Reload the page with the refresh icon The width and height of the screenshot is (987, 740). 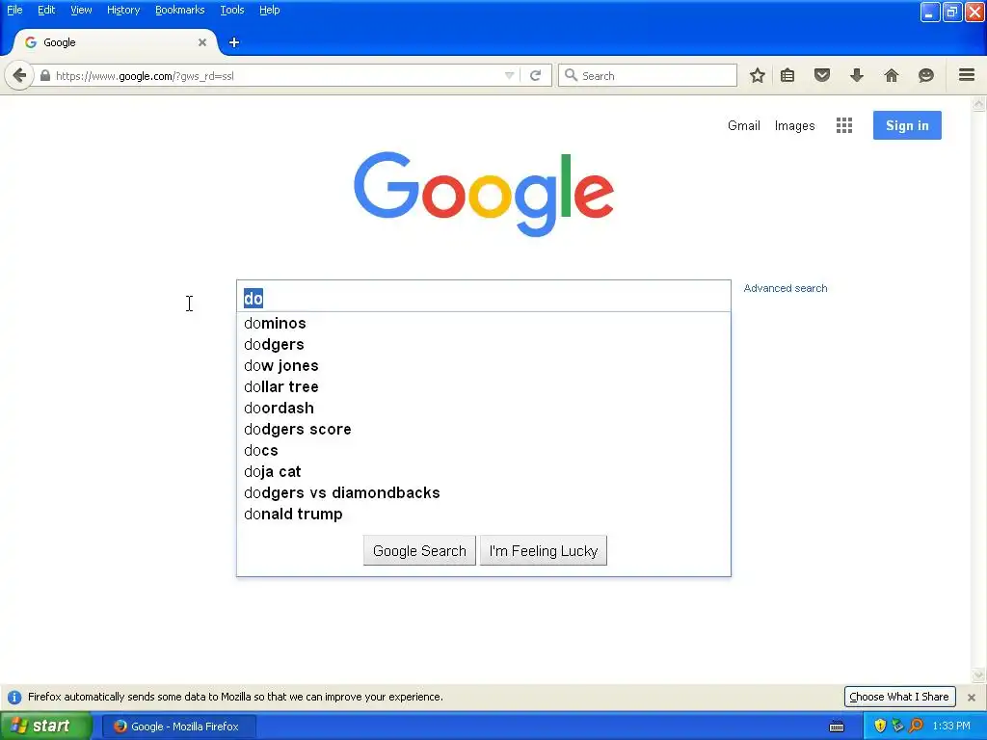(x=536, y=76)
